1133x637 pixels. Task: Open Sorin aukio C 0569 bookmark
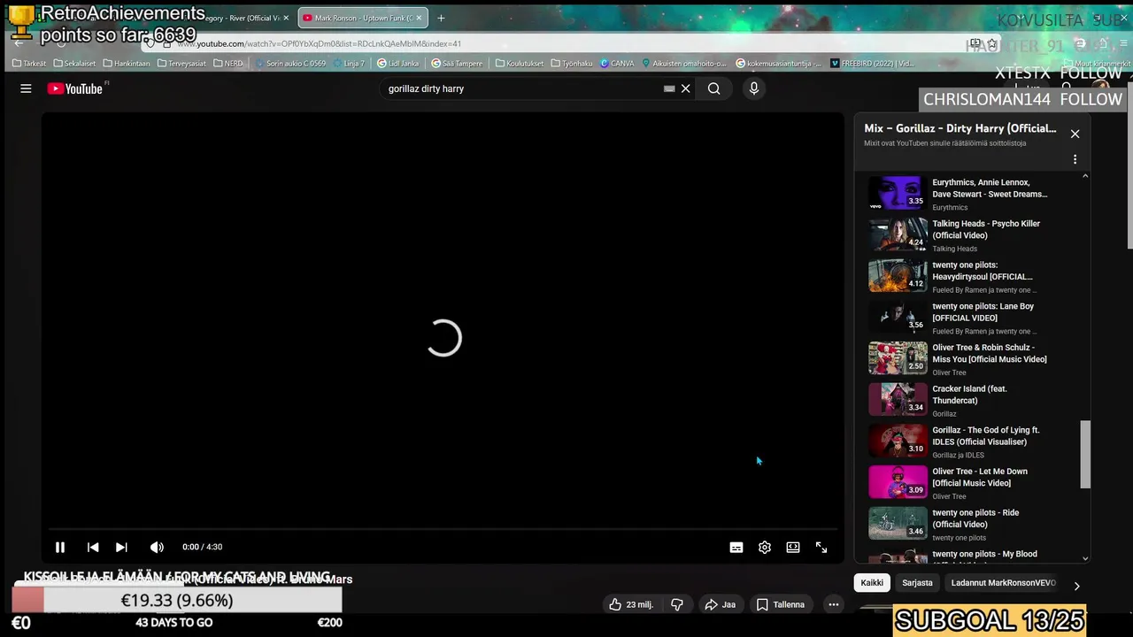tap(290, 64)
